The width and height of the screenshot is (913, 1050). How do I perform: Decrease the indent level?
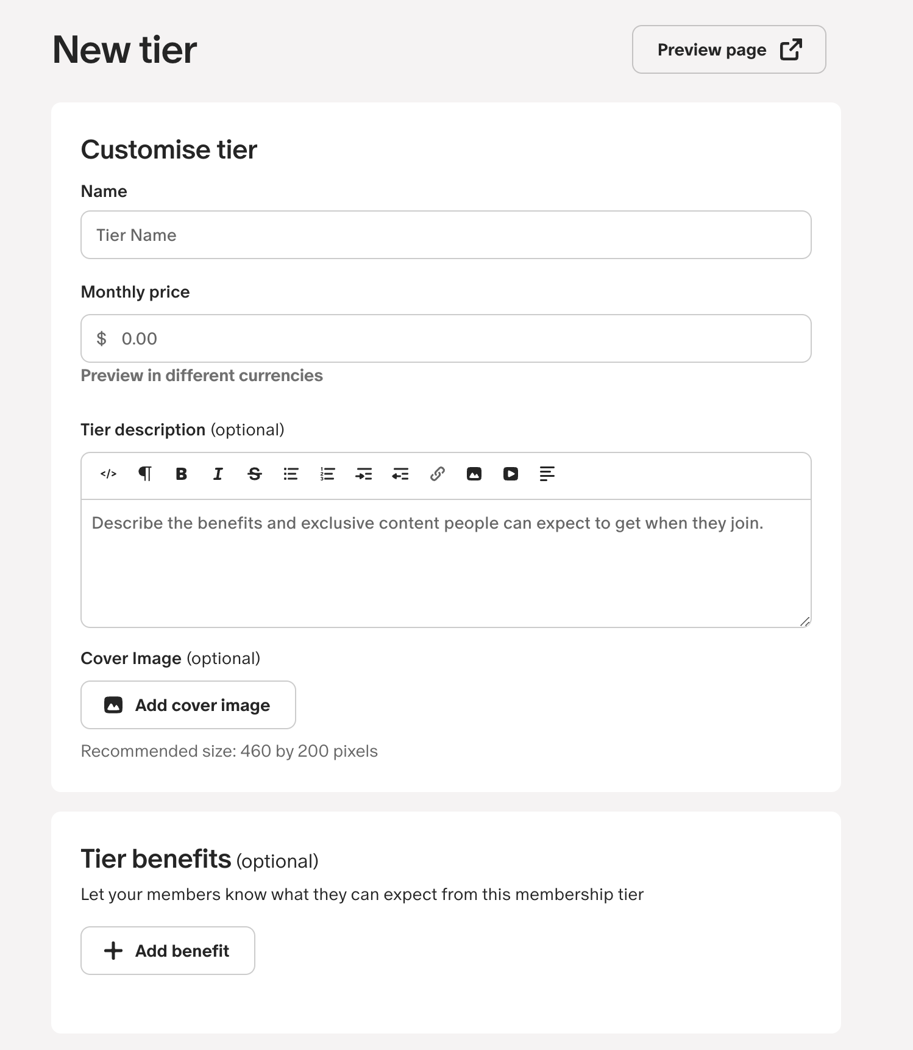pos(400,474)
